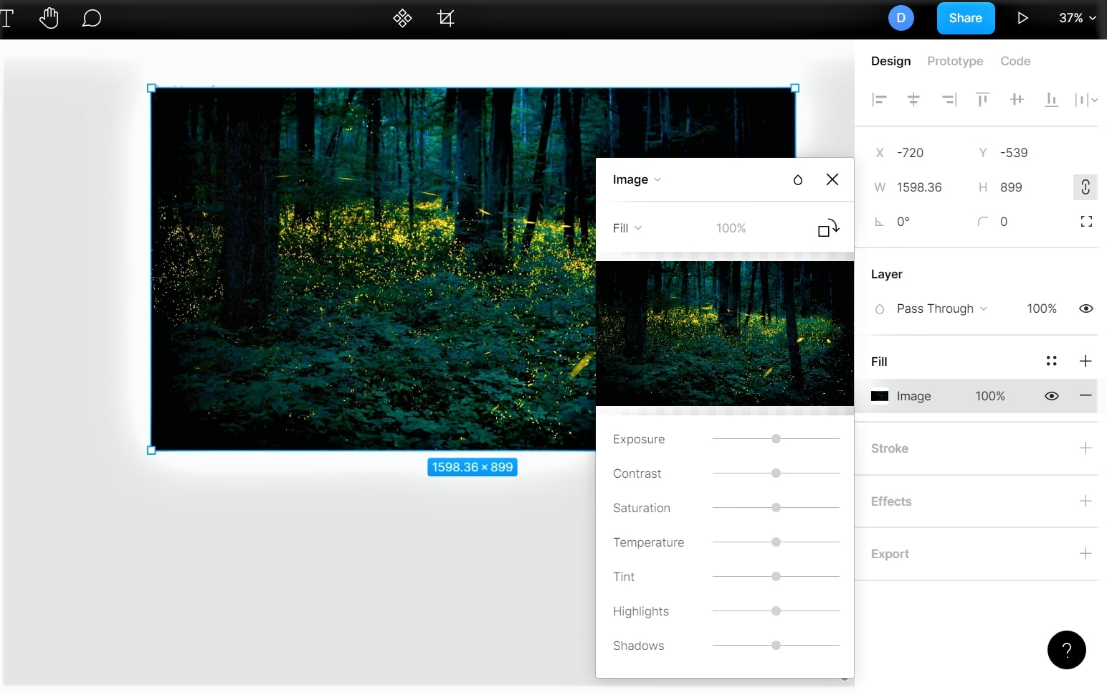
Task: Click Align horizontal centers icon
Action: (x=913, y=100)
